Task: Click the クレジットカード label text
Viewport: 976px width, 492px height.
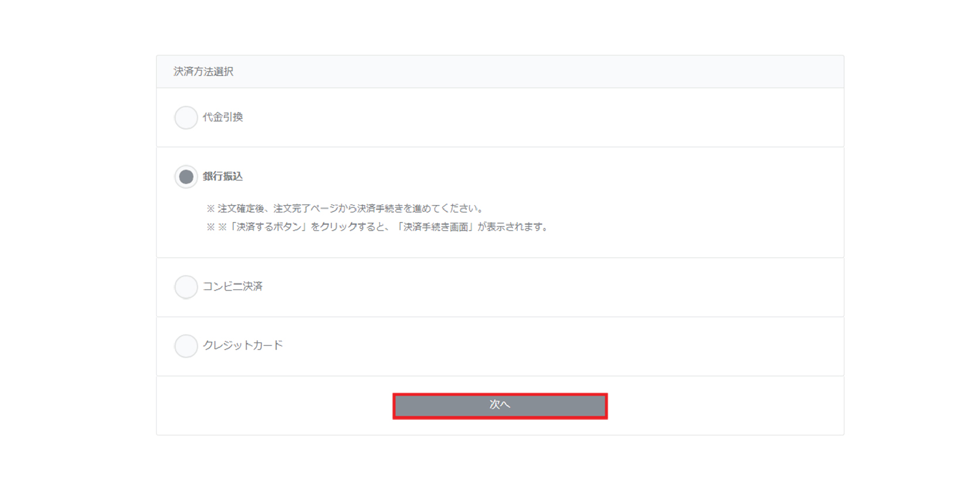Action: [243, 346]
